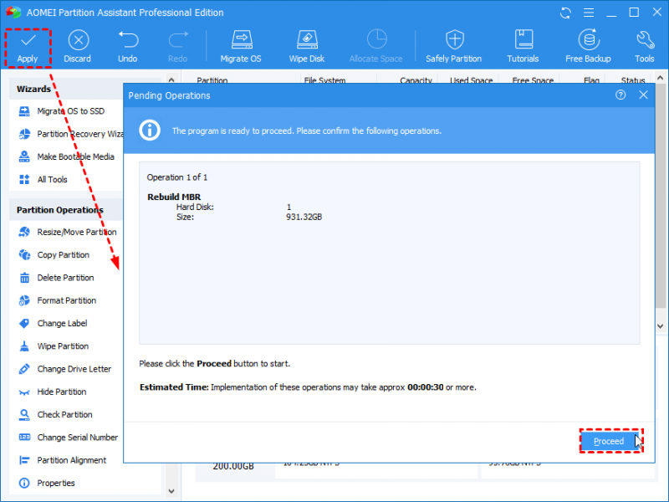Screen dimensions: 669x502
Task: Undo the last operation in toolbar
Action: [128, 48]
